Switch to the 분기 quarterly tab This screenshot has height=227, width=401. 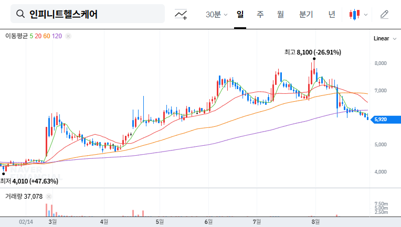306,14
